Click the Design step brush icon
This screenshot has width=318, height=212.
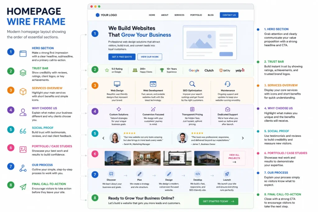(x=169, y=174)
